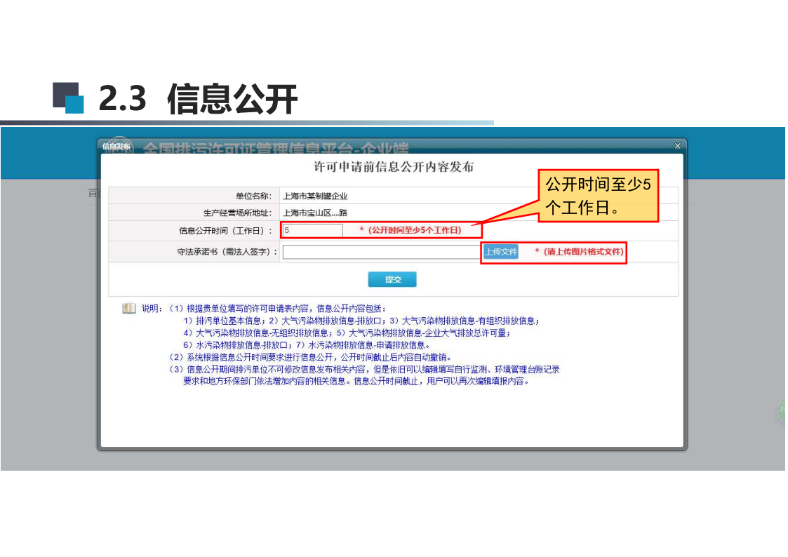788x557 pixels.
Task: Click note (2) about 公开时间截止后内容自动撤销
Action: [x=310, y=357]
